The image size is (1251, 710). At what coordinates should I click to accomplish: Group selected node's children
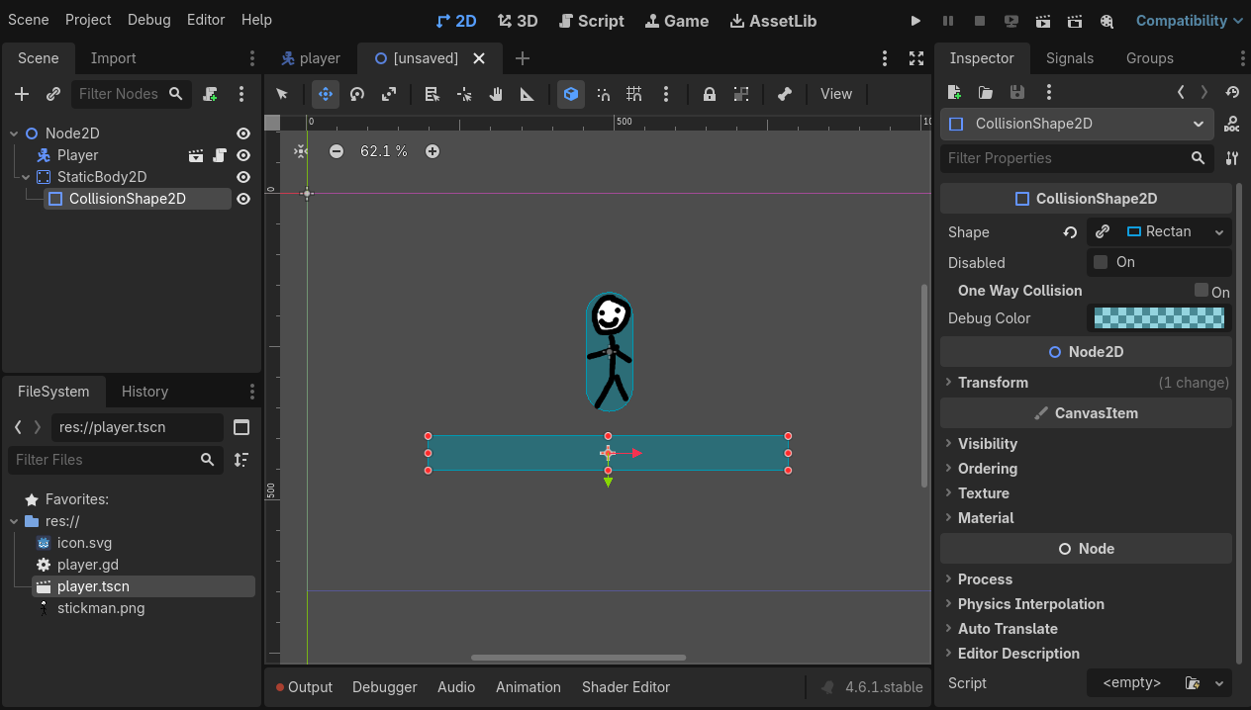tap(741, 94)
